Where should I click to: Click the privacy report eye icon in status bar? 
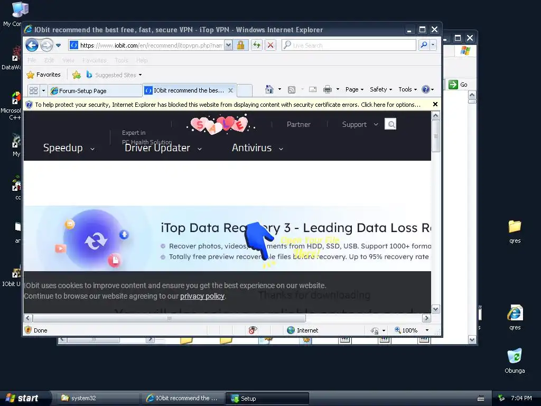pyautogui.click(x=253, y=330)
